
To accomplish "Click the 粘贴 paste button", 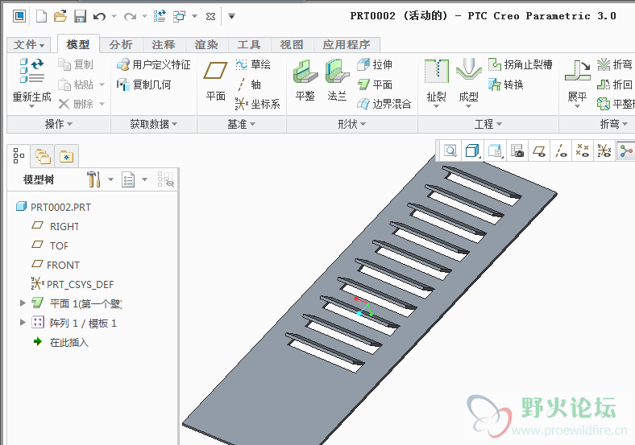I will (76, 84).
